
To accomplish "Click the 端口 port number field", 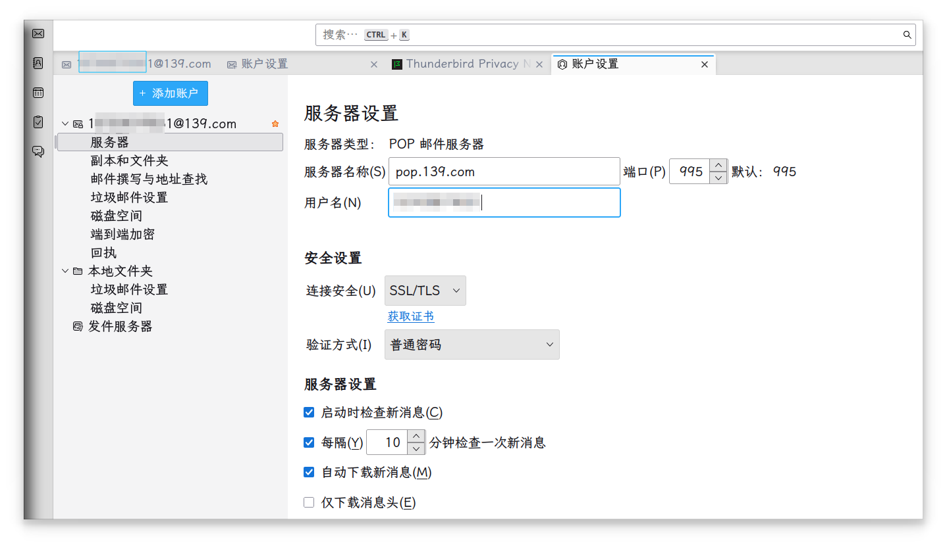I will 690,172.
